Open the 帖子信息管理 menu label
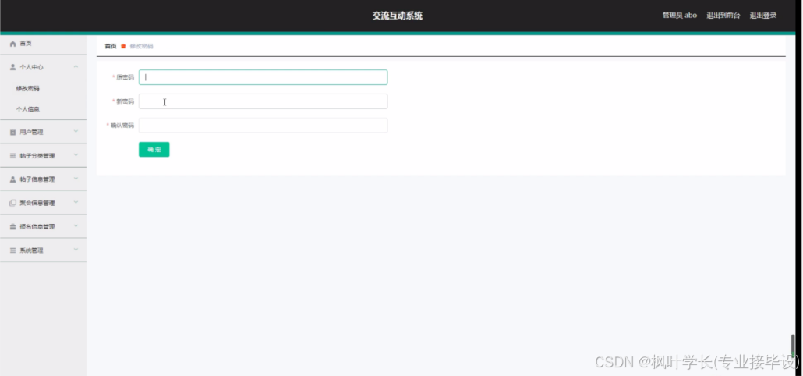This screenshot has width=803, height=376. [37, 179]
